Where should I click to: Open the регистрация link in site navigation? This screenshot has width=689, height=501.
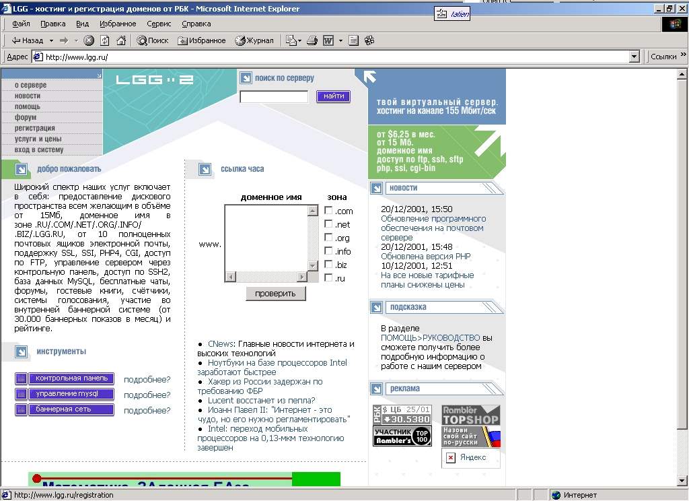tap(35, 128)
